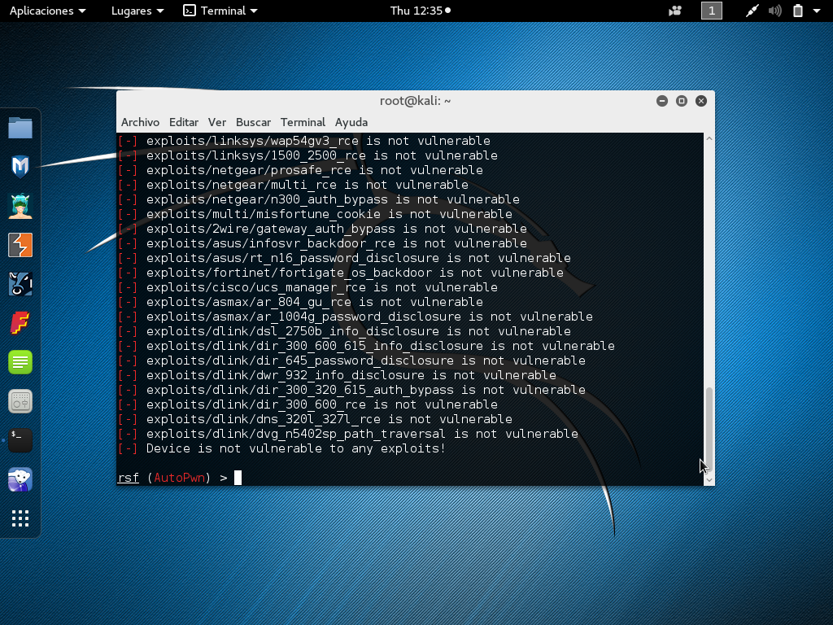Click the red F app icon in the dock

20,323
